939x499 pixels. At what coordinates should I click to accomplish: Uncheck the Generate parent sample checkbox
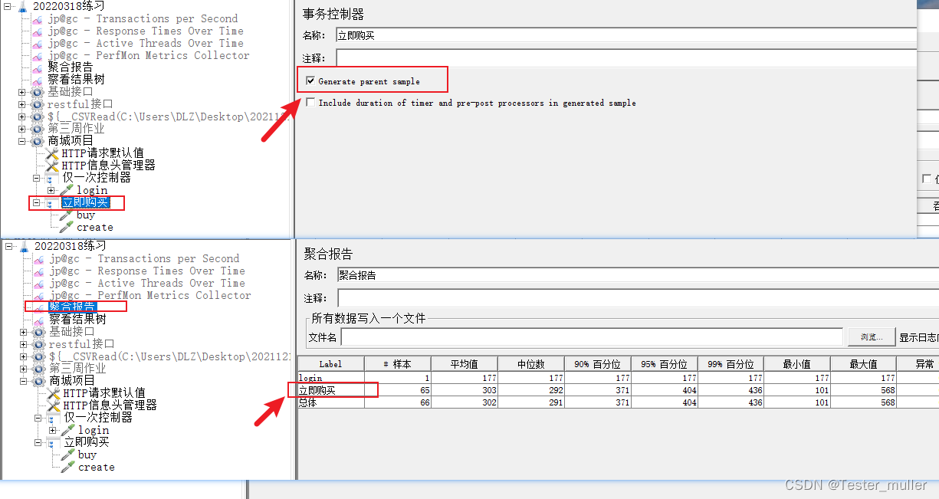(x=310, y=80)
